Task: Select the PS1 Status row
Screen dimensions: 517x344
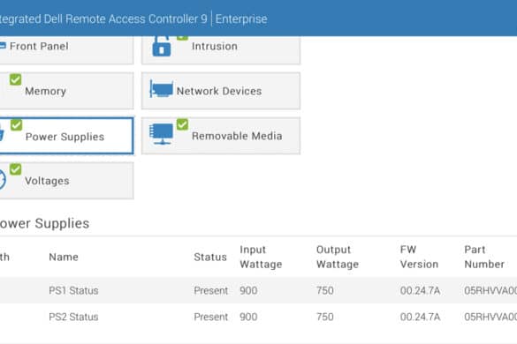Action: coord(258,290)
